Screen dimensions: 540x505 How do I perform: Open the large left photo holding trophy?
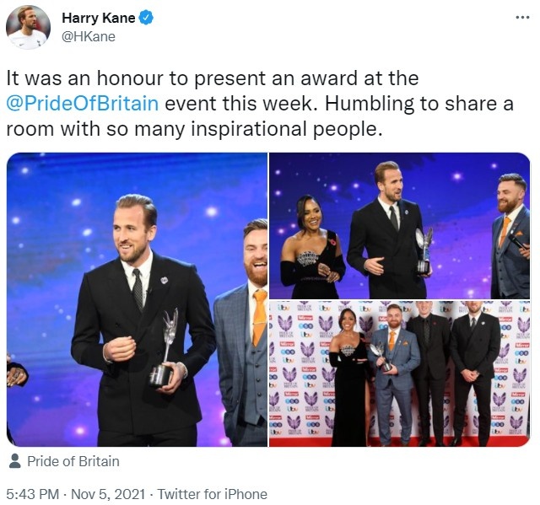(x=137, y=299)
